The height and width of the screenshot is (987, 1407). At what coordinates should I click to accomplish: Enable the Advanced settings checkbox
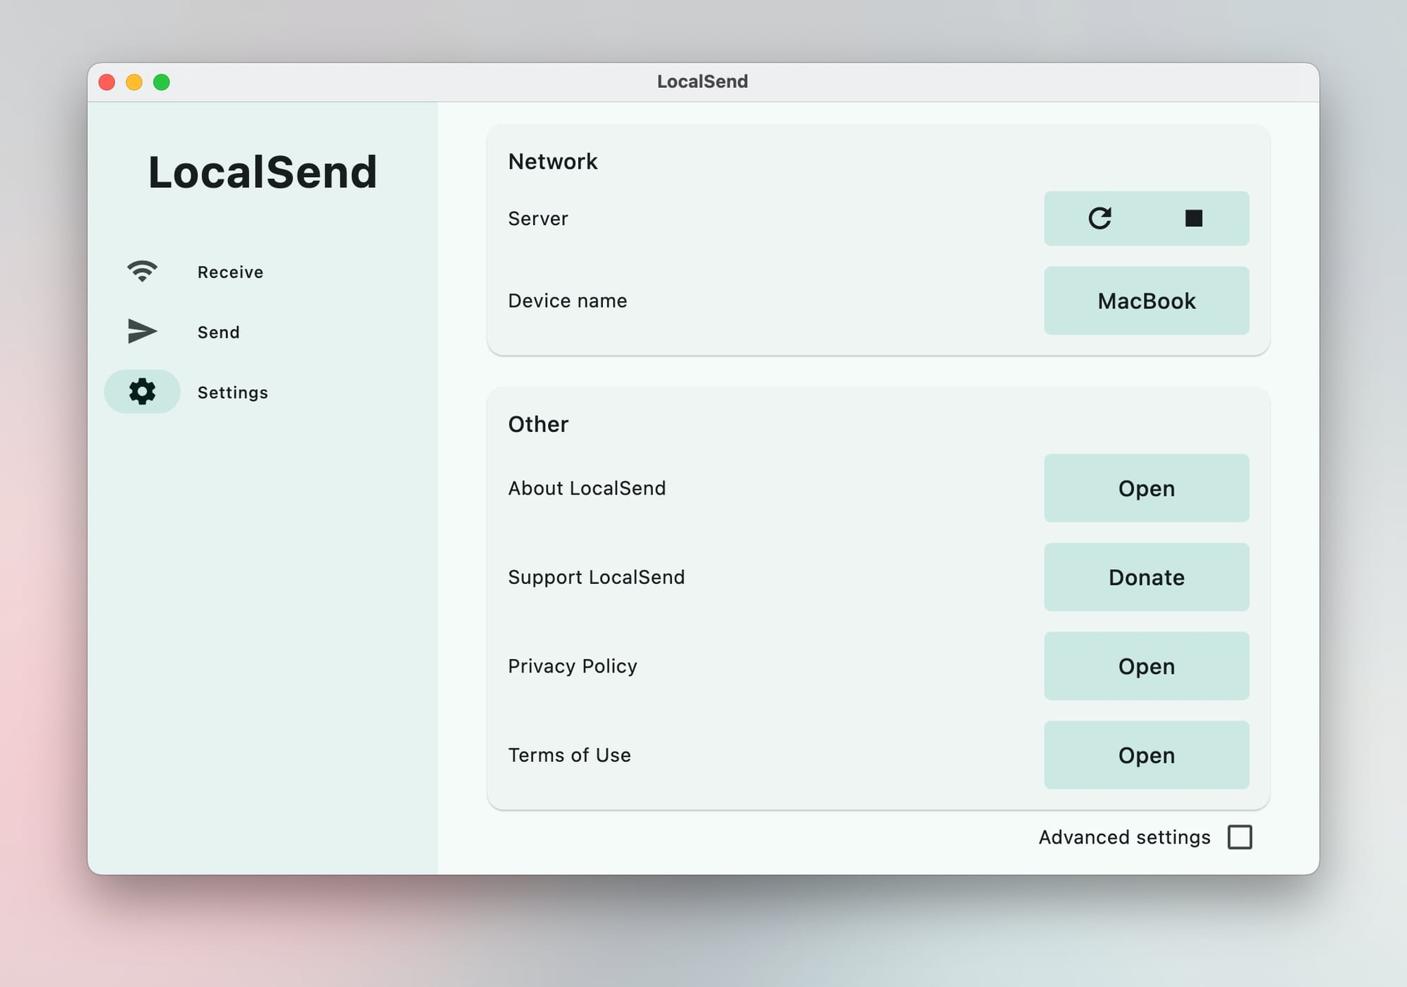1240,837
